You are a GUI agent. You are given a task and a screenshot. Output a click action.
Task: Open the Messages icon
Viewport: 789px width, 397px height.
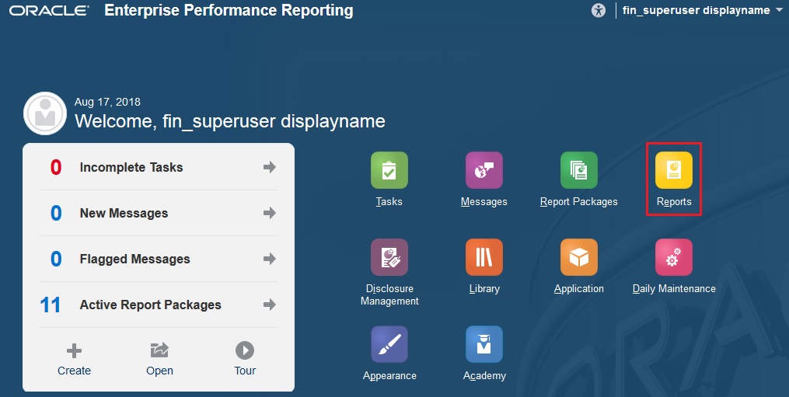point(484,170)
